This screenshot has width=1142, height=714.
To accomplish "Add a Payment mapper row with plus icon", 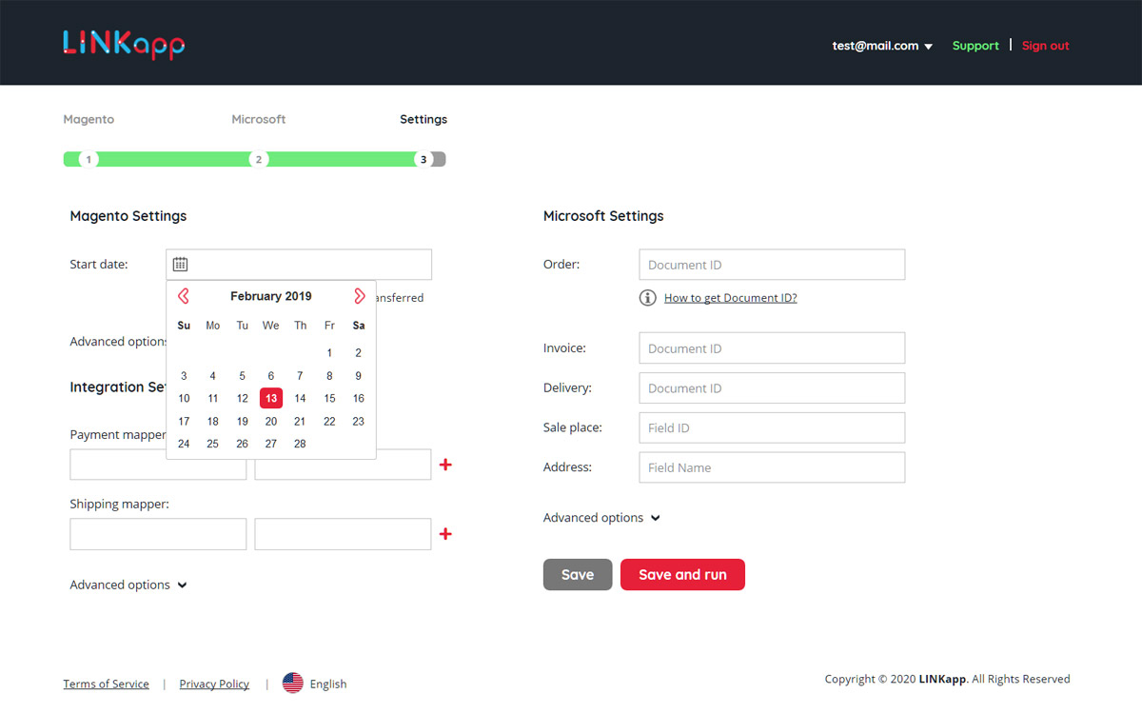I will coord(445,465).
